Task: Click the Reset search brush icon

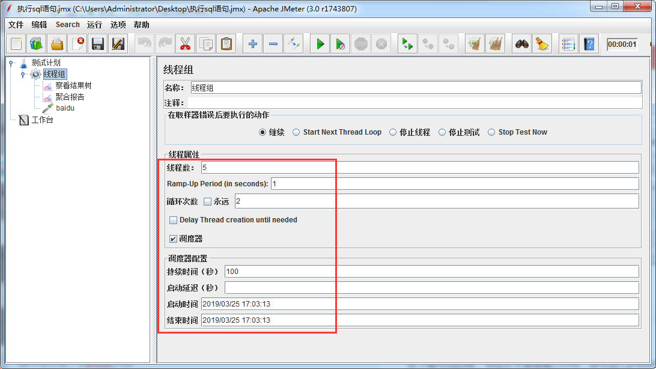Action: [542, 44]
